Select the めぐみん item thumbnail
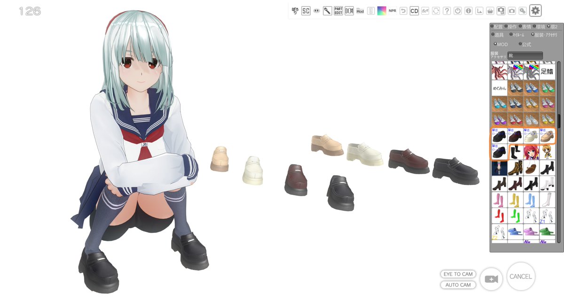The height and width of the screenshot is (300, 564). point(499,88)
